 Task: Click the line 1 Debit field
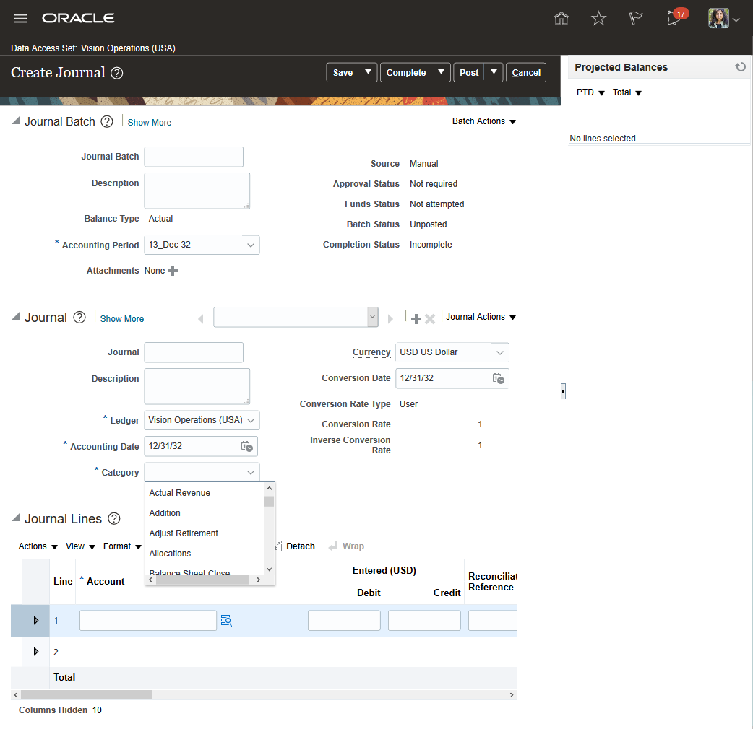(344, 621)
